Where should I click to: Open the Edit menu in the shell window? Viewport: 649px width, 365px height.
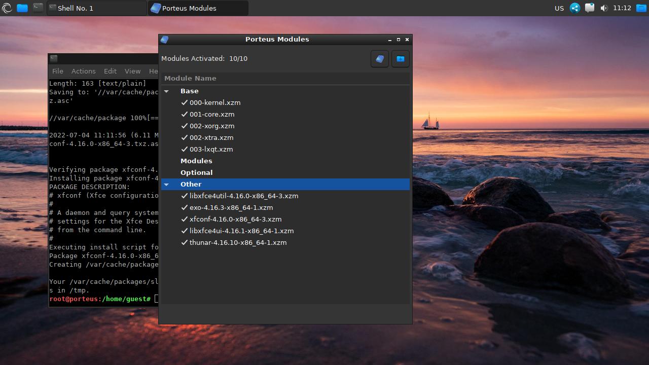(x=110, y=71)
